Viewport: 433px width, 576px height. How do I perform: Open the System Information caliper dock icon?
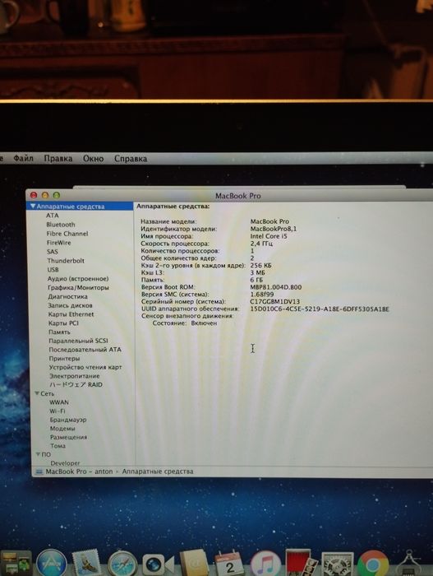coord(410,563)
